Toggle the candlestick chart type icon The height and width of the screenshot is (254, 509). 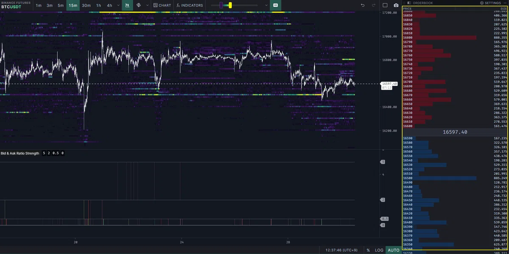[127, 5]
